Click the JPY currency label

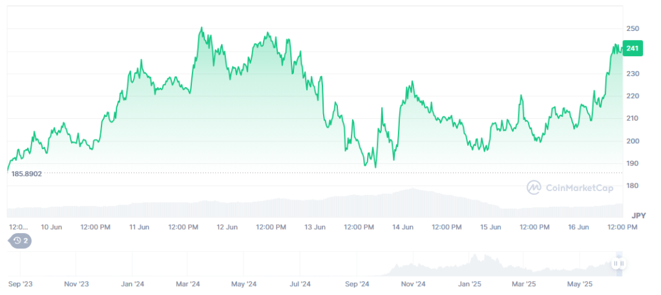(638, 215)
